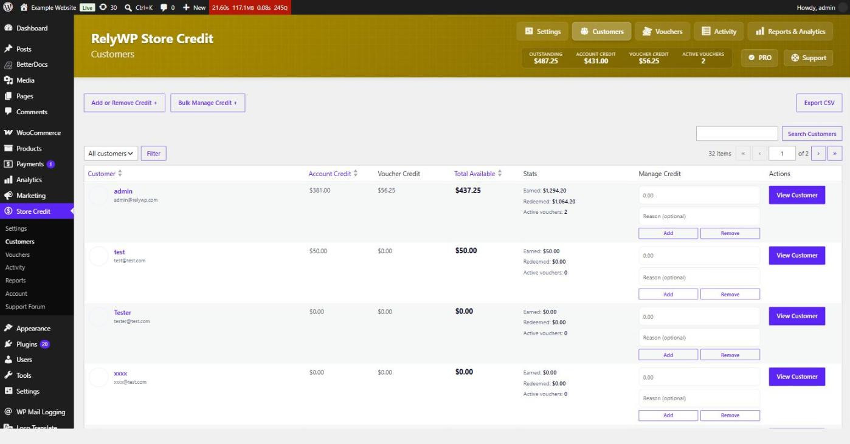Click the PRO button

(x=759, y=58)
